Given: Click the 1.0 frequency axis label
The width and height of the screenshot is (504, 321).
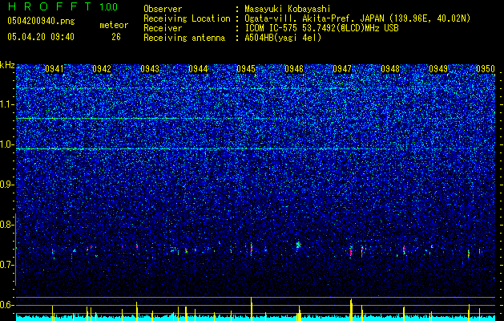Looking at the screenshot, I should click(x=6, y=144).
